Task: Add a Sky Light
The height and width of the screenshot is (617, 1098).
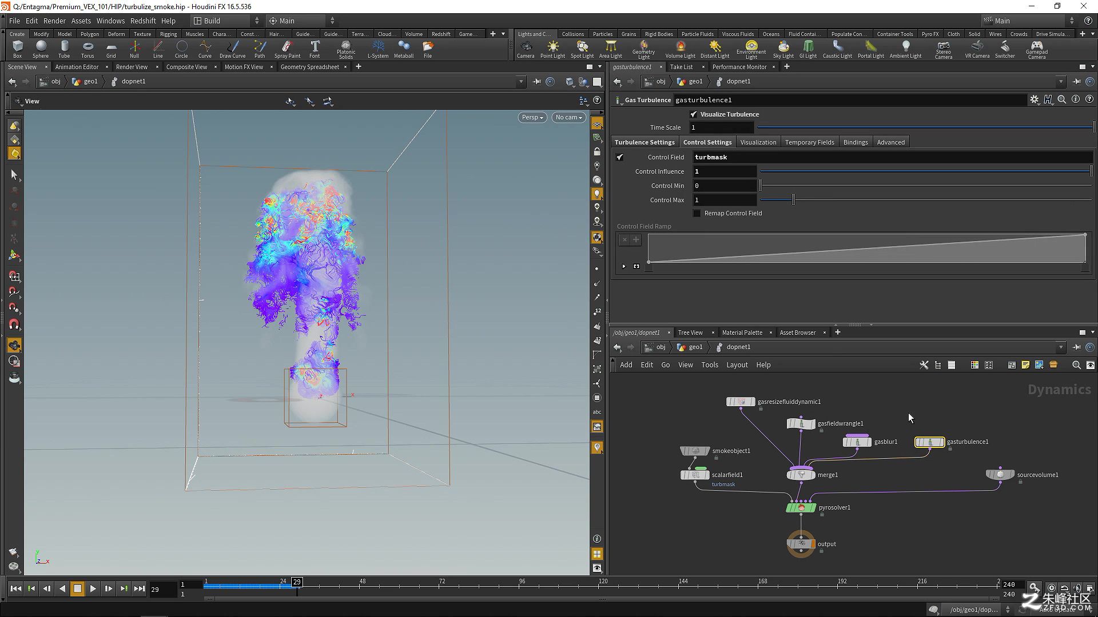Action: coord(783,49)
